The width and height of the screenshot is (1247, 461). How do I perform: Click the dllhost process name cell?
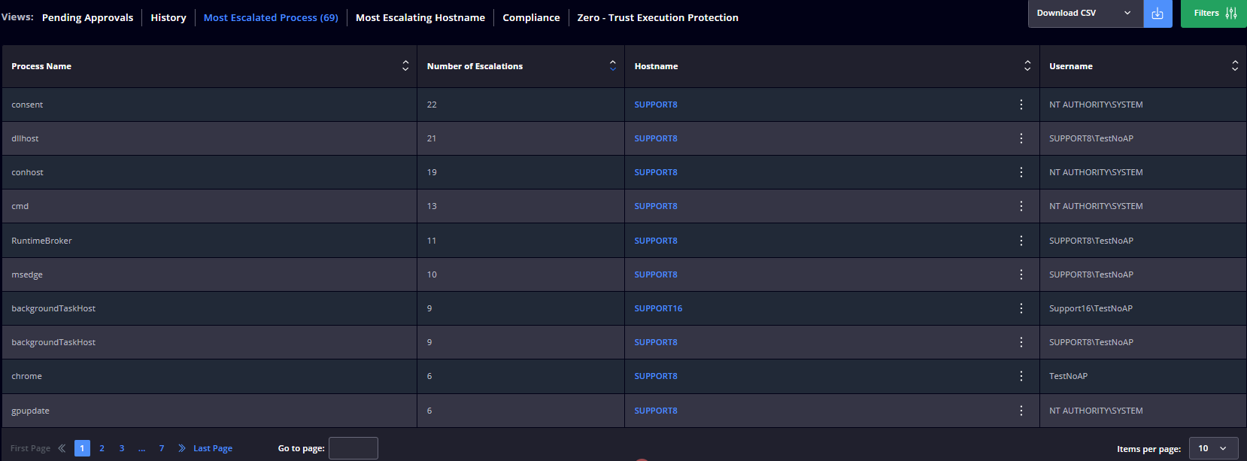tap(210, 138)
